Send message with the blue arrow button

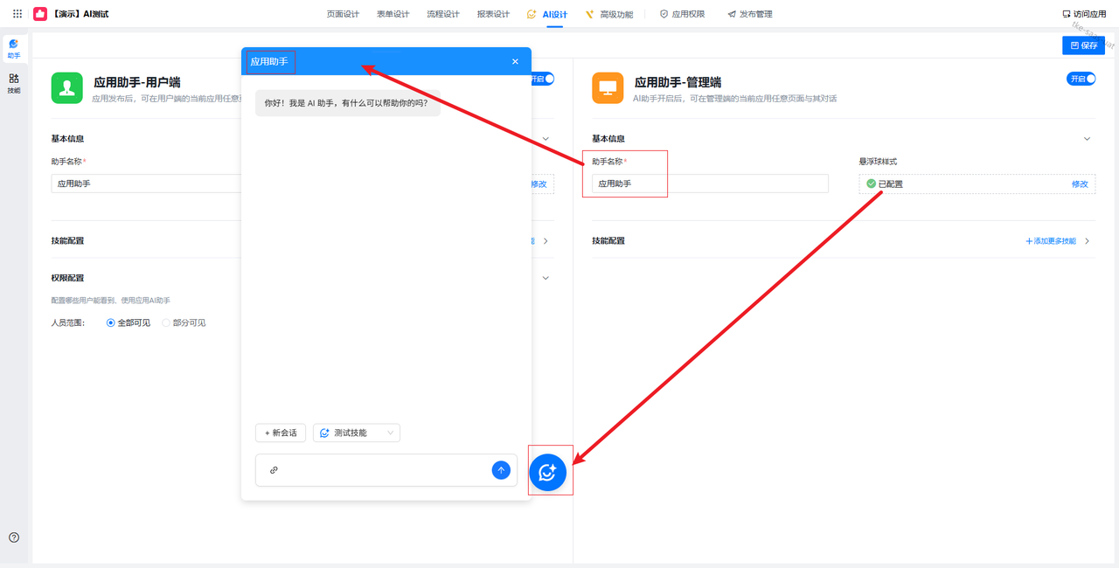[501, 470]
